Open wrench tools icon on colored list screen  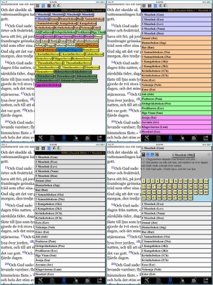pos(147,138)
